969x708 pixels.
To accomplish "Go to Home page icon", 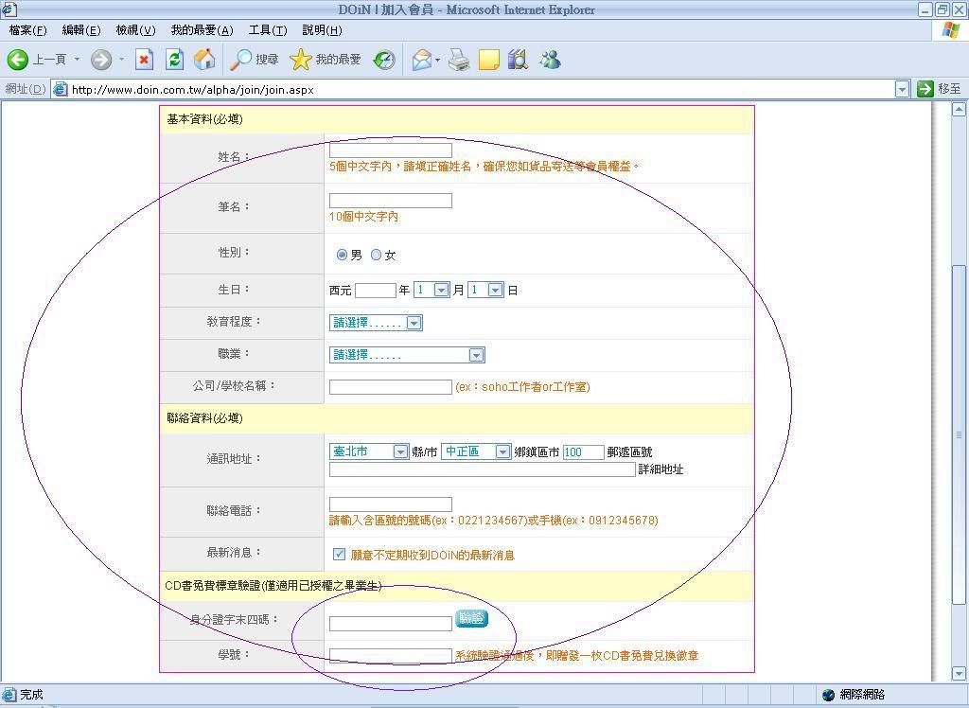I will coord(204,60).
